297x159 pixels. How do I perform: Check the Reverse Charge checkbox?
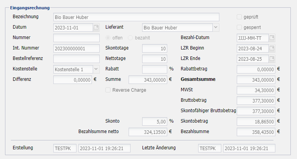click(x=108, y=90)
